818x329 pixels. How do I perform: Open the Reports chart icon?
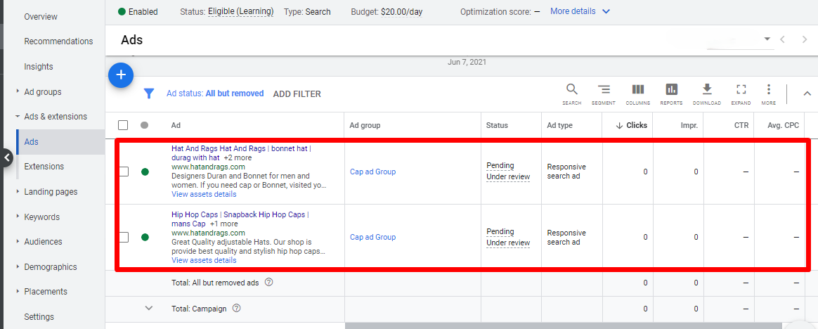click(671, 90)
